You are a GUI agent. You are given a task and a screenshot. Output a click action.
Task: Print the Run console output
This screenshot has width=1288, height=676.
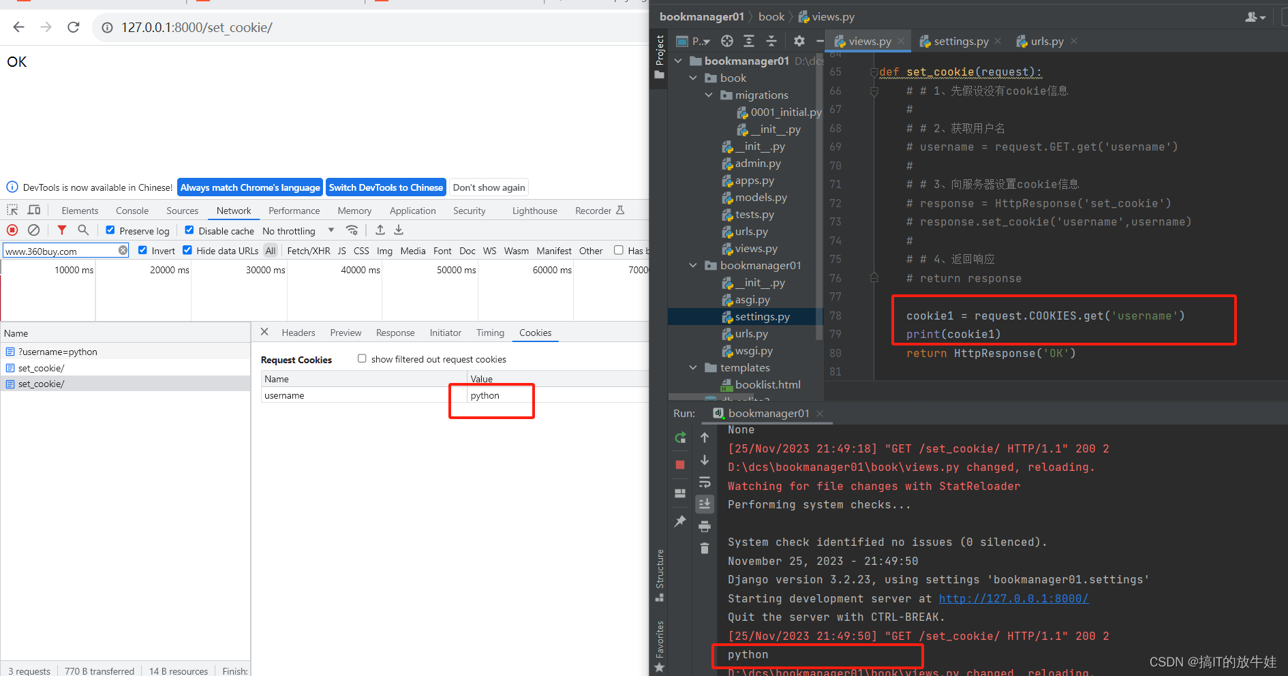[x=705, y=526]
